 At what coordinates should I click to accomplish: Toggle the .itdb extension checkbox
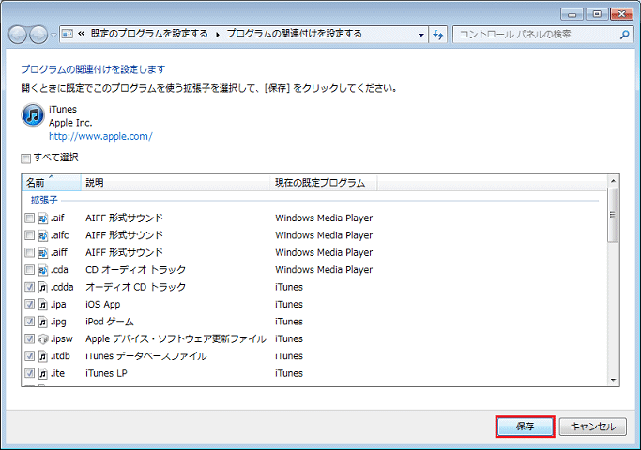coord(29,356)
